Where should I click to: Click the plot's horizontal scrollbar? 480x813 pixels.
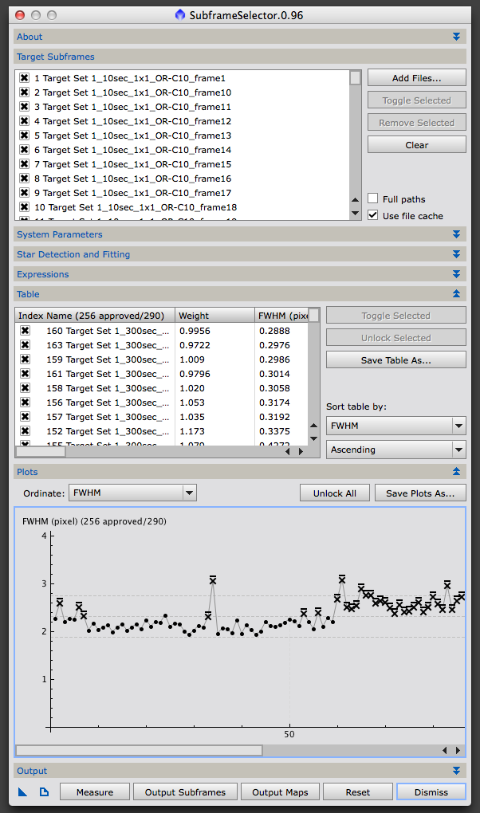(139, 750)
